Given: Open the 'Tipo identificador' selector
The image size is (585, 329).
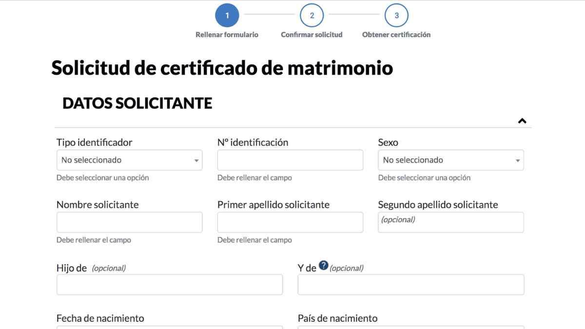Looking at the screenshot, I should pyautogui.click(x=129, y=160).
